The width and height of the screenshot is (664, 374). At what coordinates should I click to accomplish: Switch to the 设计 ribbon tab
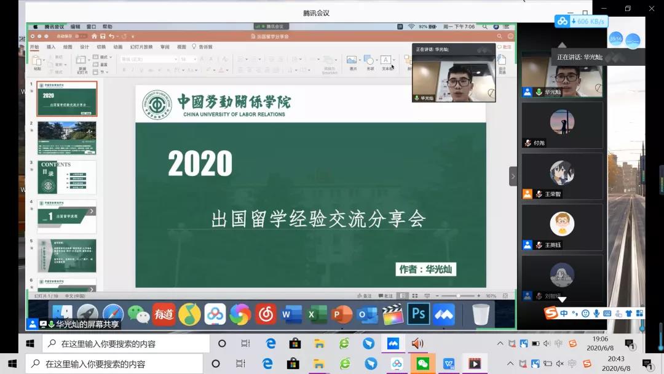(85, 47)
